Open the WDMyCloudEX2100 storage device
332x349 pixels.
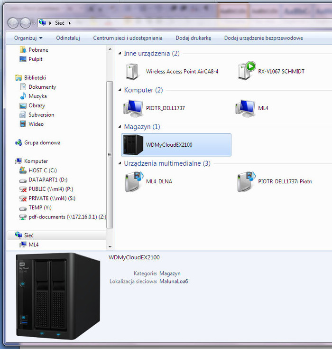tap(169, 145)
